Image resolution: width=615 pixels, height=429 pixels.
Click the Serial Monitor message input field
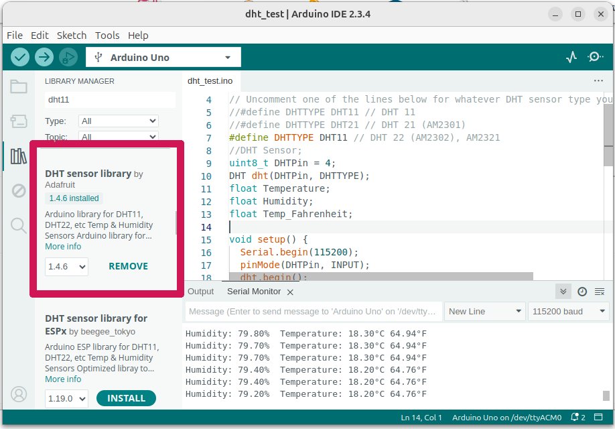point(313,311)
